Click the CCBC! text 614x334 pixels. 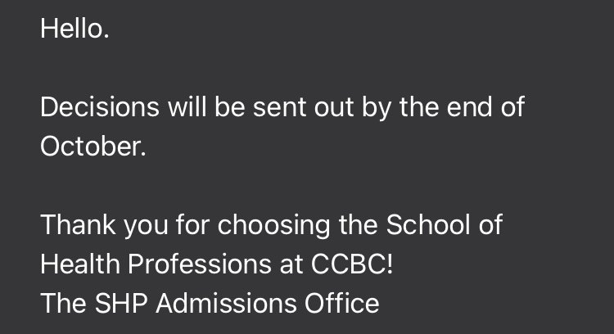coord(352,264)
